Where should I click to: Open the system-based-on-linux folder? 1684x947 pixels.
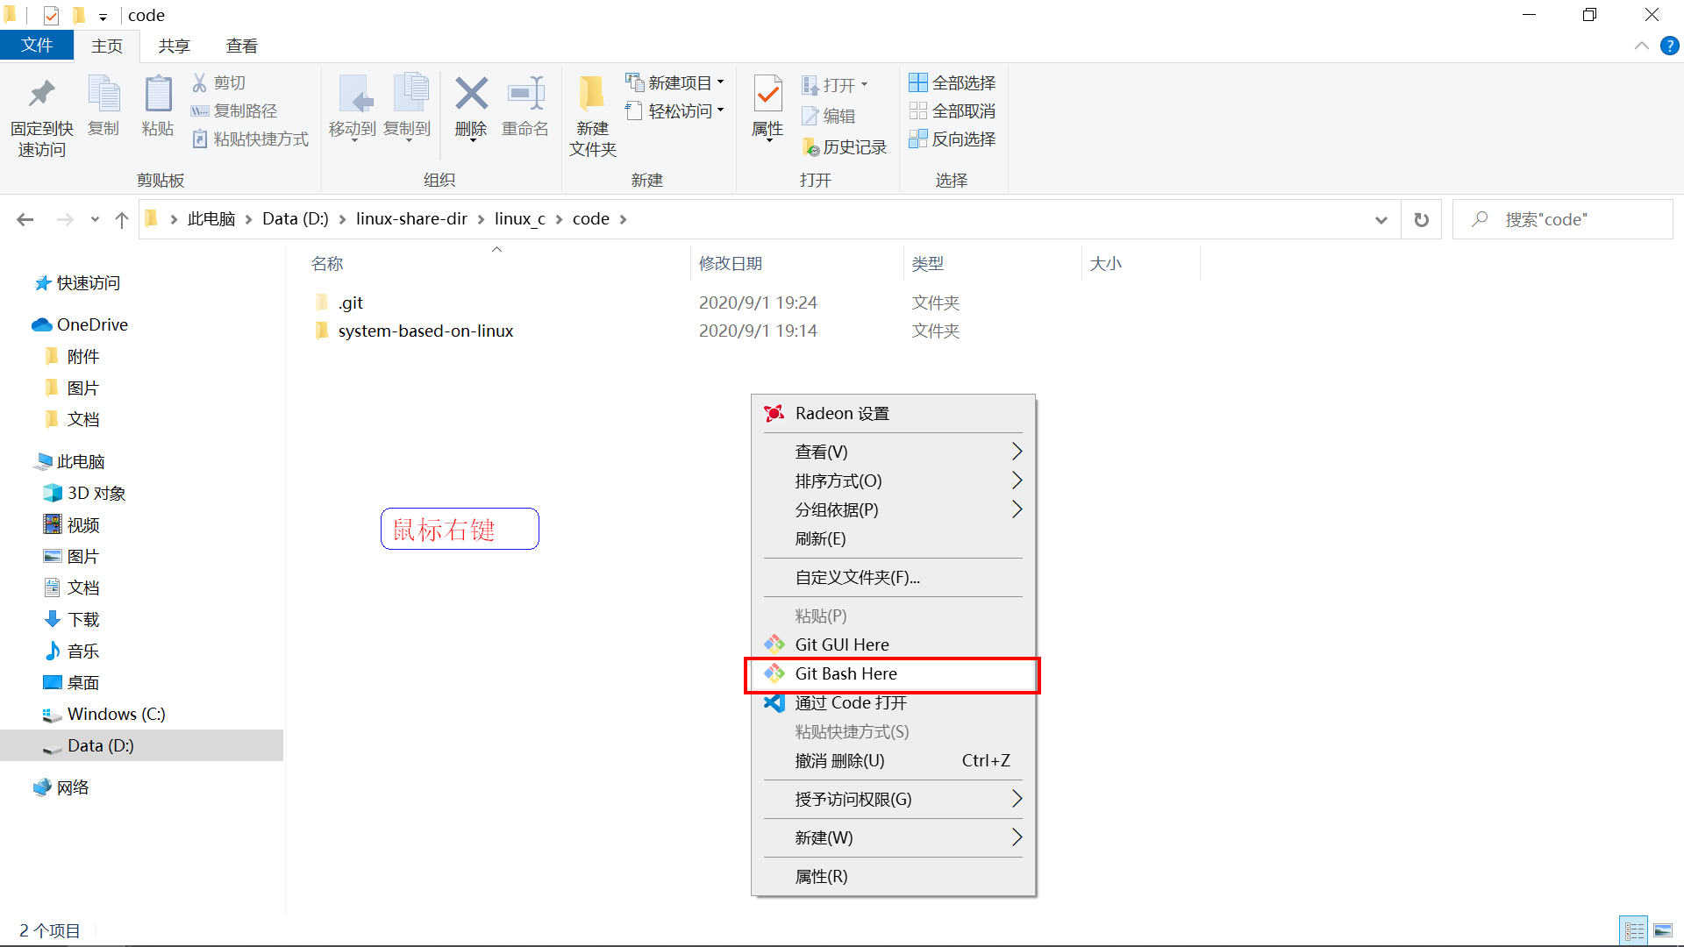(x=425, y=331)
